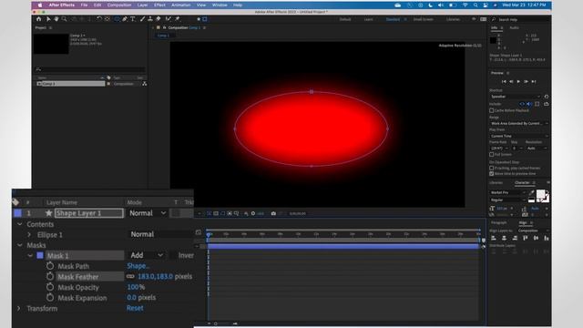
Task: Check If caching, play cached frames
Action: click(492, 168)
